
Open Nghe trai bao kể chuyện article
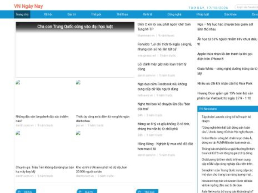pos(164,106)
